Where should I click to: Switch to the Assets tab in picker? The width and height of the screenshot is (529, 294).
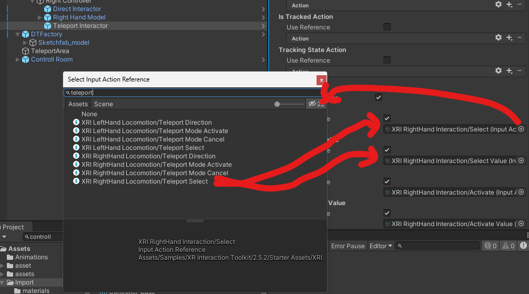78,104
